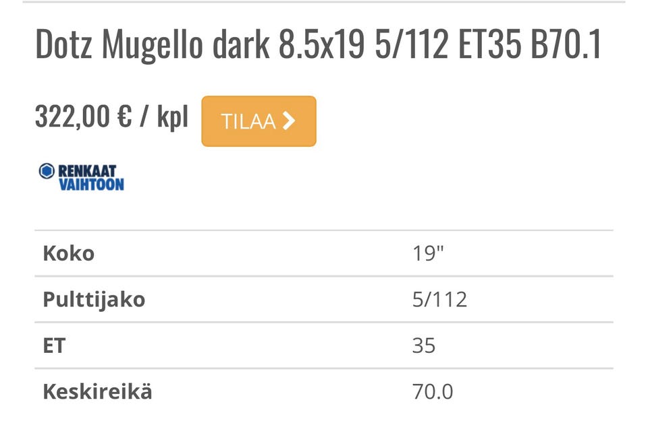Select the Koko row label

[x=68, y=254]
